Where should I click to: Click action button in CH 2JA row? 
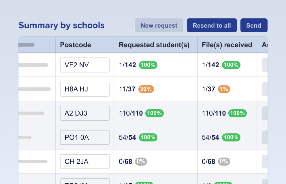(x=265, y=162)
